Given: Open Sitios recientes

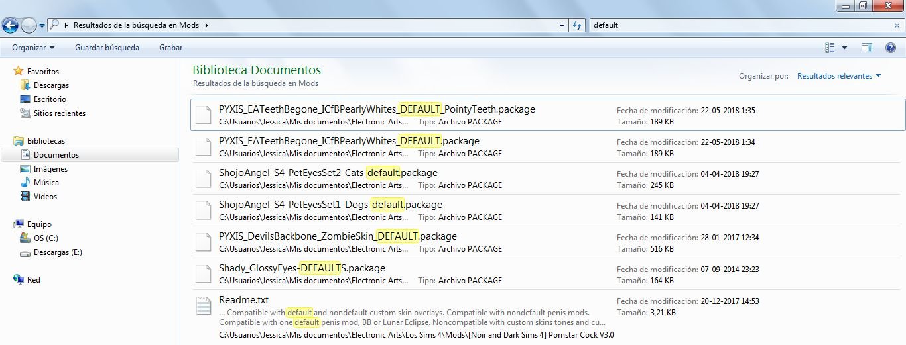Looking at the screenshot, I should pyautogui.click(x=60, y=113).
